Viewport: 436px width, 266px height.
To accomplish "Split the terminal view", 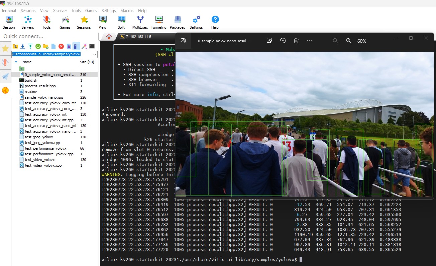I will pos(121,22).
